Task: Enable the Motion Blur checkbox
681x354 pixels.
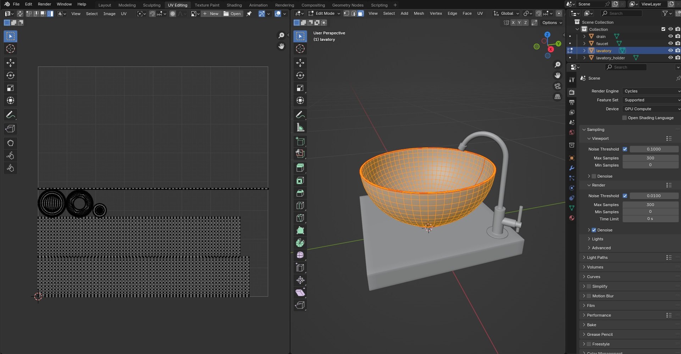Action: pos(589,296)
